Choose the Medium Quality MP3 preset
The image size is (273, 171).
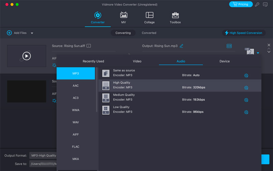[x=180, y=98]
